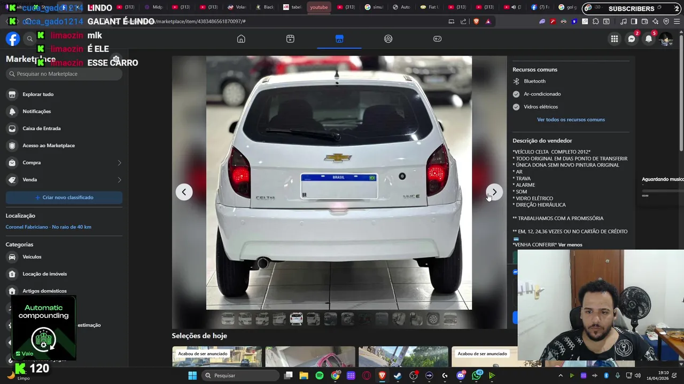This screenshot has height=384, width=684.
Task: Open the Facebook menu grid icon
Action: [615, 39]
